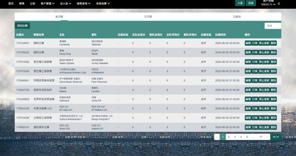Edit the Cambodia vs Tajikistan match
Image resolution: width=296 pixels, height=156 pixels.
pos(248,43)
